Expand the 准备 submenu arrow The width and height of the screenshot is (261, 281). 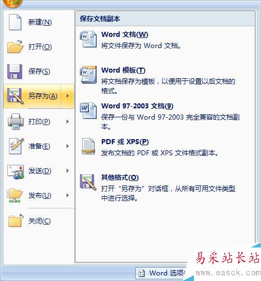click(x=68, y=146)
